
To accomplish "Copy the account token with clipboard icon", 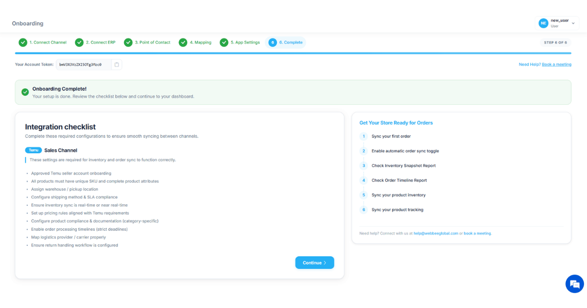I will coord(116,65).
